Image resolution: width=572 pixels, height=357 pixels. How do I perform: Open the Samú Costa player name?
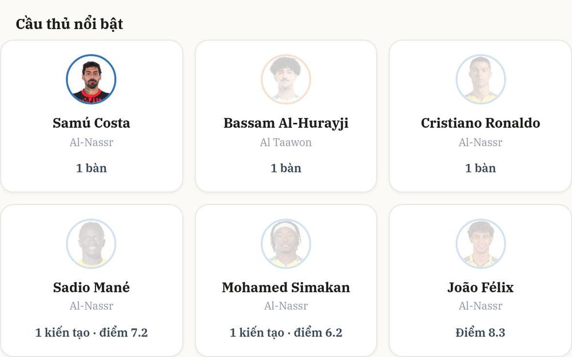coord(91,123)
